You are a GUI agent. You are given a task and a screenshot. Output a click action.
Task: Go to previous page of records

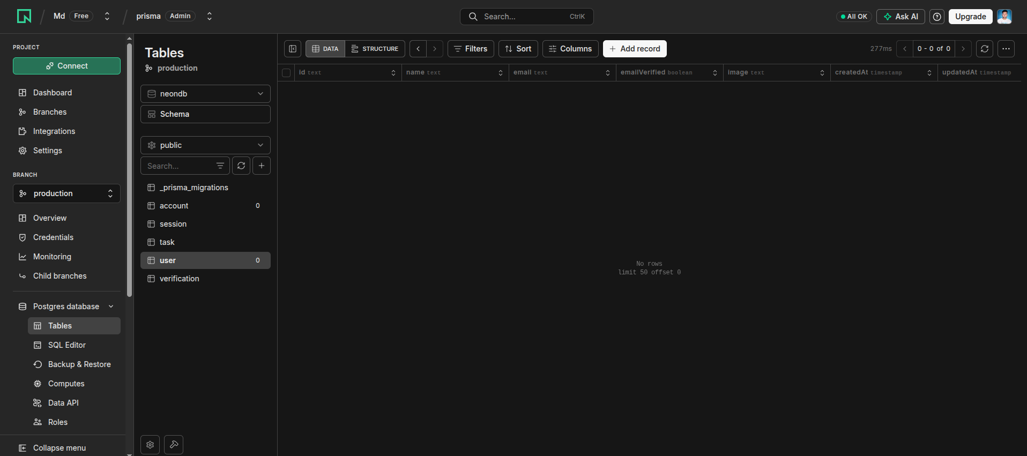point(905,49)
